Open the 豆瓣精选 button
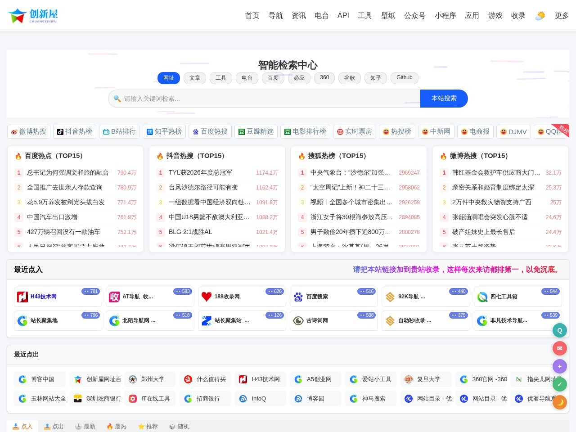The image size is (576, 432). [x=256, y=131]
